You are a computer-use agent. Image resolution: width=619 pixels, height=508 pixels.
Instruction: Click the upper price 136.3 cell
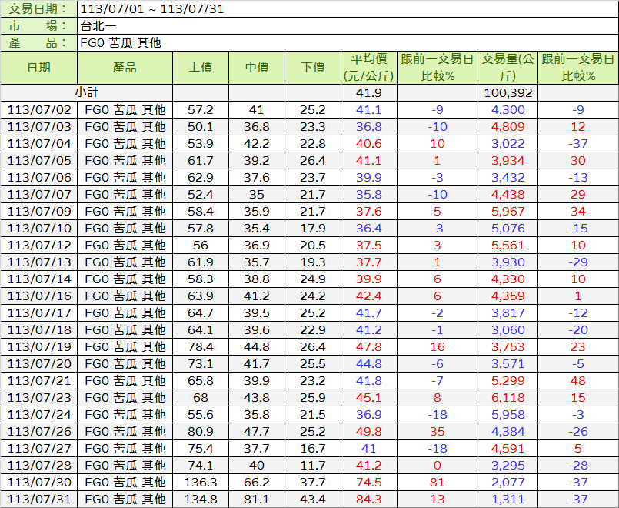coord(201,482)
